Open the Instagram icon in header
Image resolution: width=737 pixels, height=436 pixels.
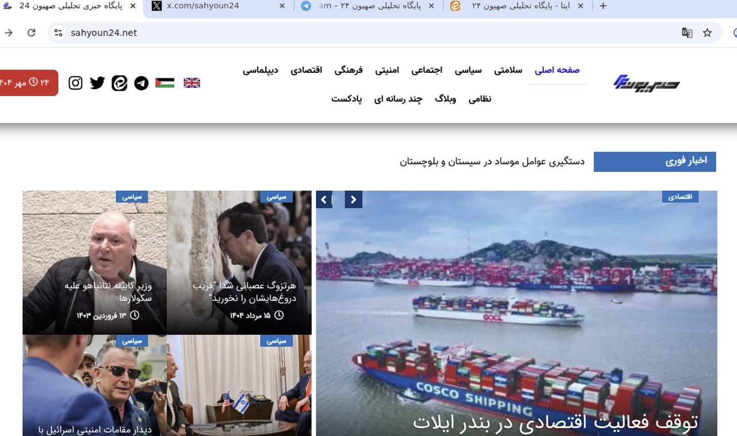pyautogui.click(x=75, y=82)
